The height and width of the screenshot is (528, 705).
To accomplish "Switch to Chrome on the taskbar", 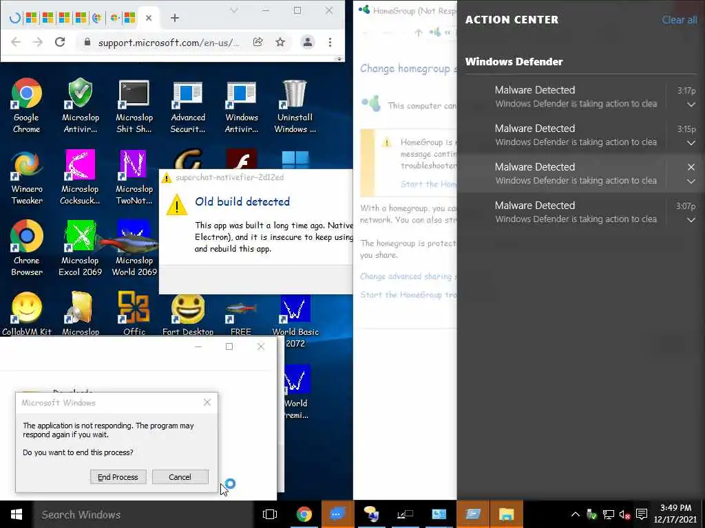I will click(304, 514).
